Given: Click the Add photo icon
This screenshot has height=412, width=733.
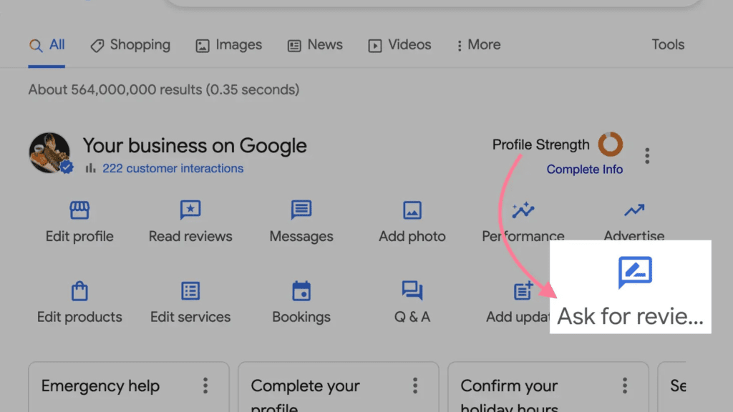Looking at the screenshot, I should tap(412, 210).
